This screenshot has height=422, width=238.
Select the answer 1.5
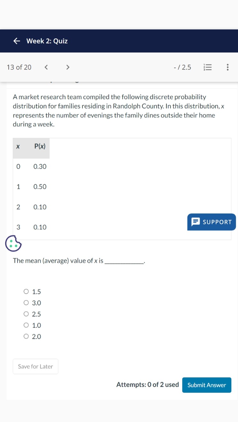[26, 291]
